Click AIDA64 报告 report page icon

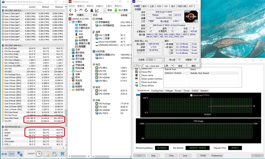[105, 10]
